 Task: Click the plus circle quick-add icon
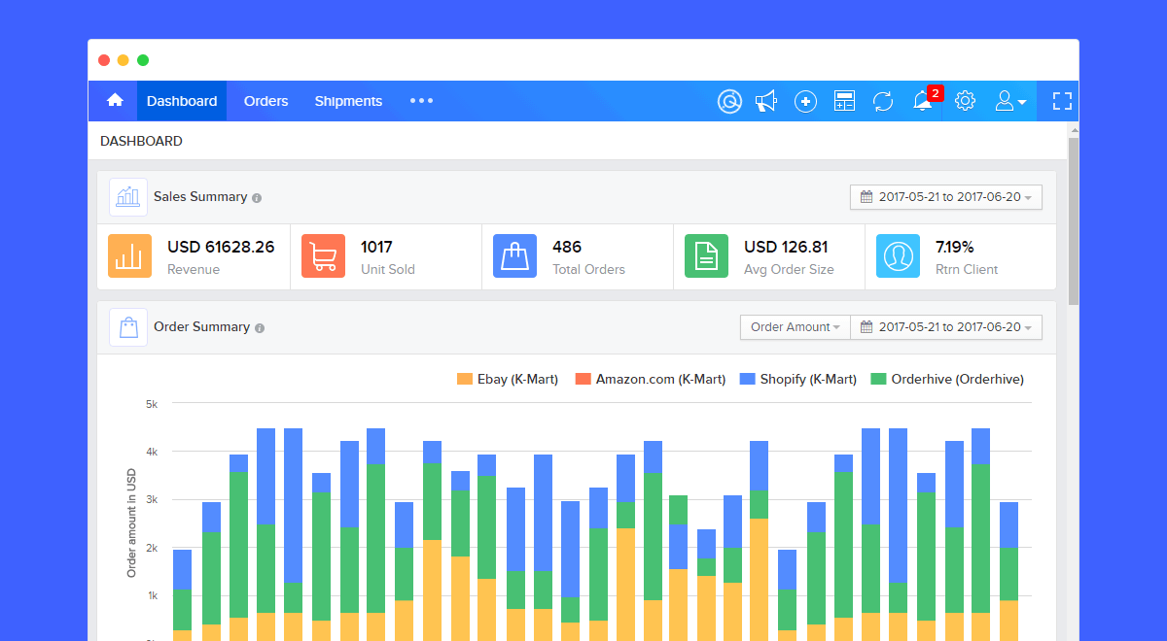[x=805, y=101]
